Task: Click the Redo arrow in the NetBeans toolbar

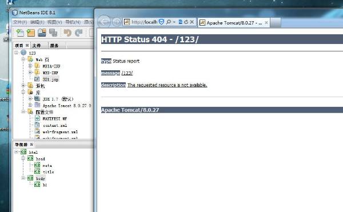Action: 78,33
